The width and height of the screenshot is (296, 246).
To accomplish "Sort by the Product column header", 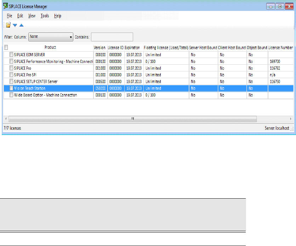I will (x=50, y=47).
